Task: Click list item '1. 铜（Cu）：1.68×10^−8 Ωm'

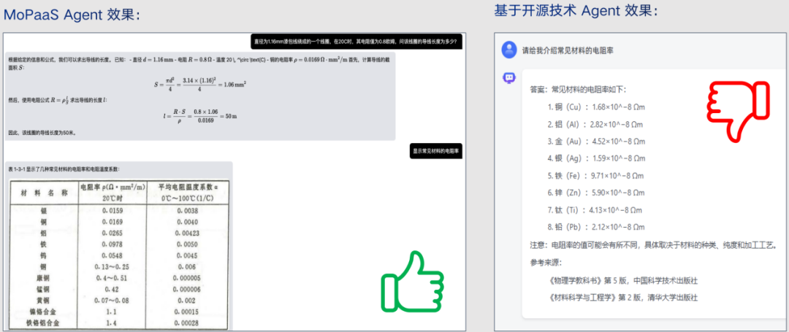Action: [596, 107]
